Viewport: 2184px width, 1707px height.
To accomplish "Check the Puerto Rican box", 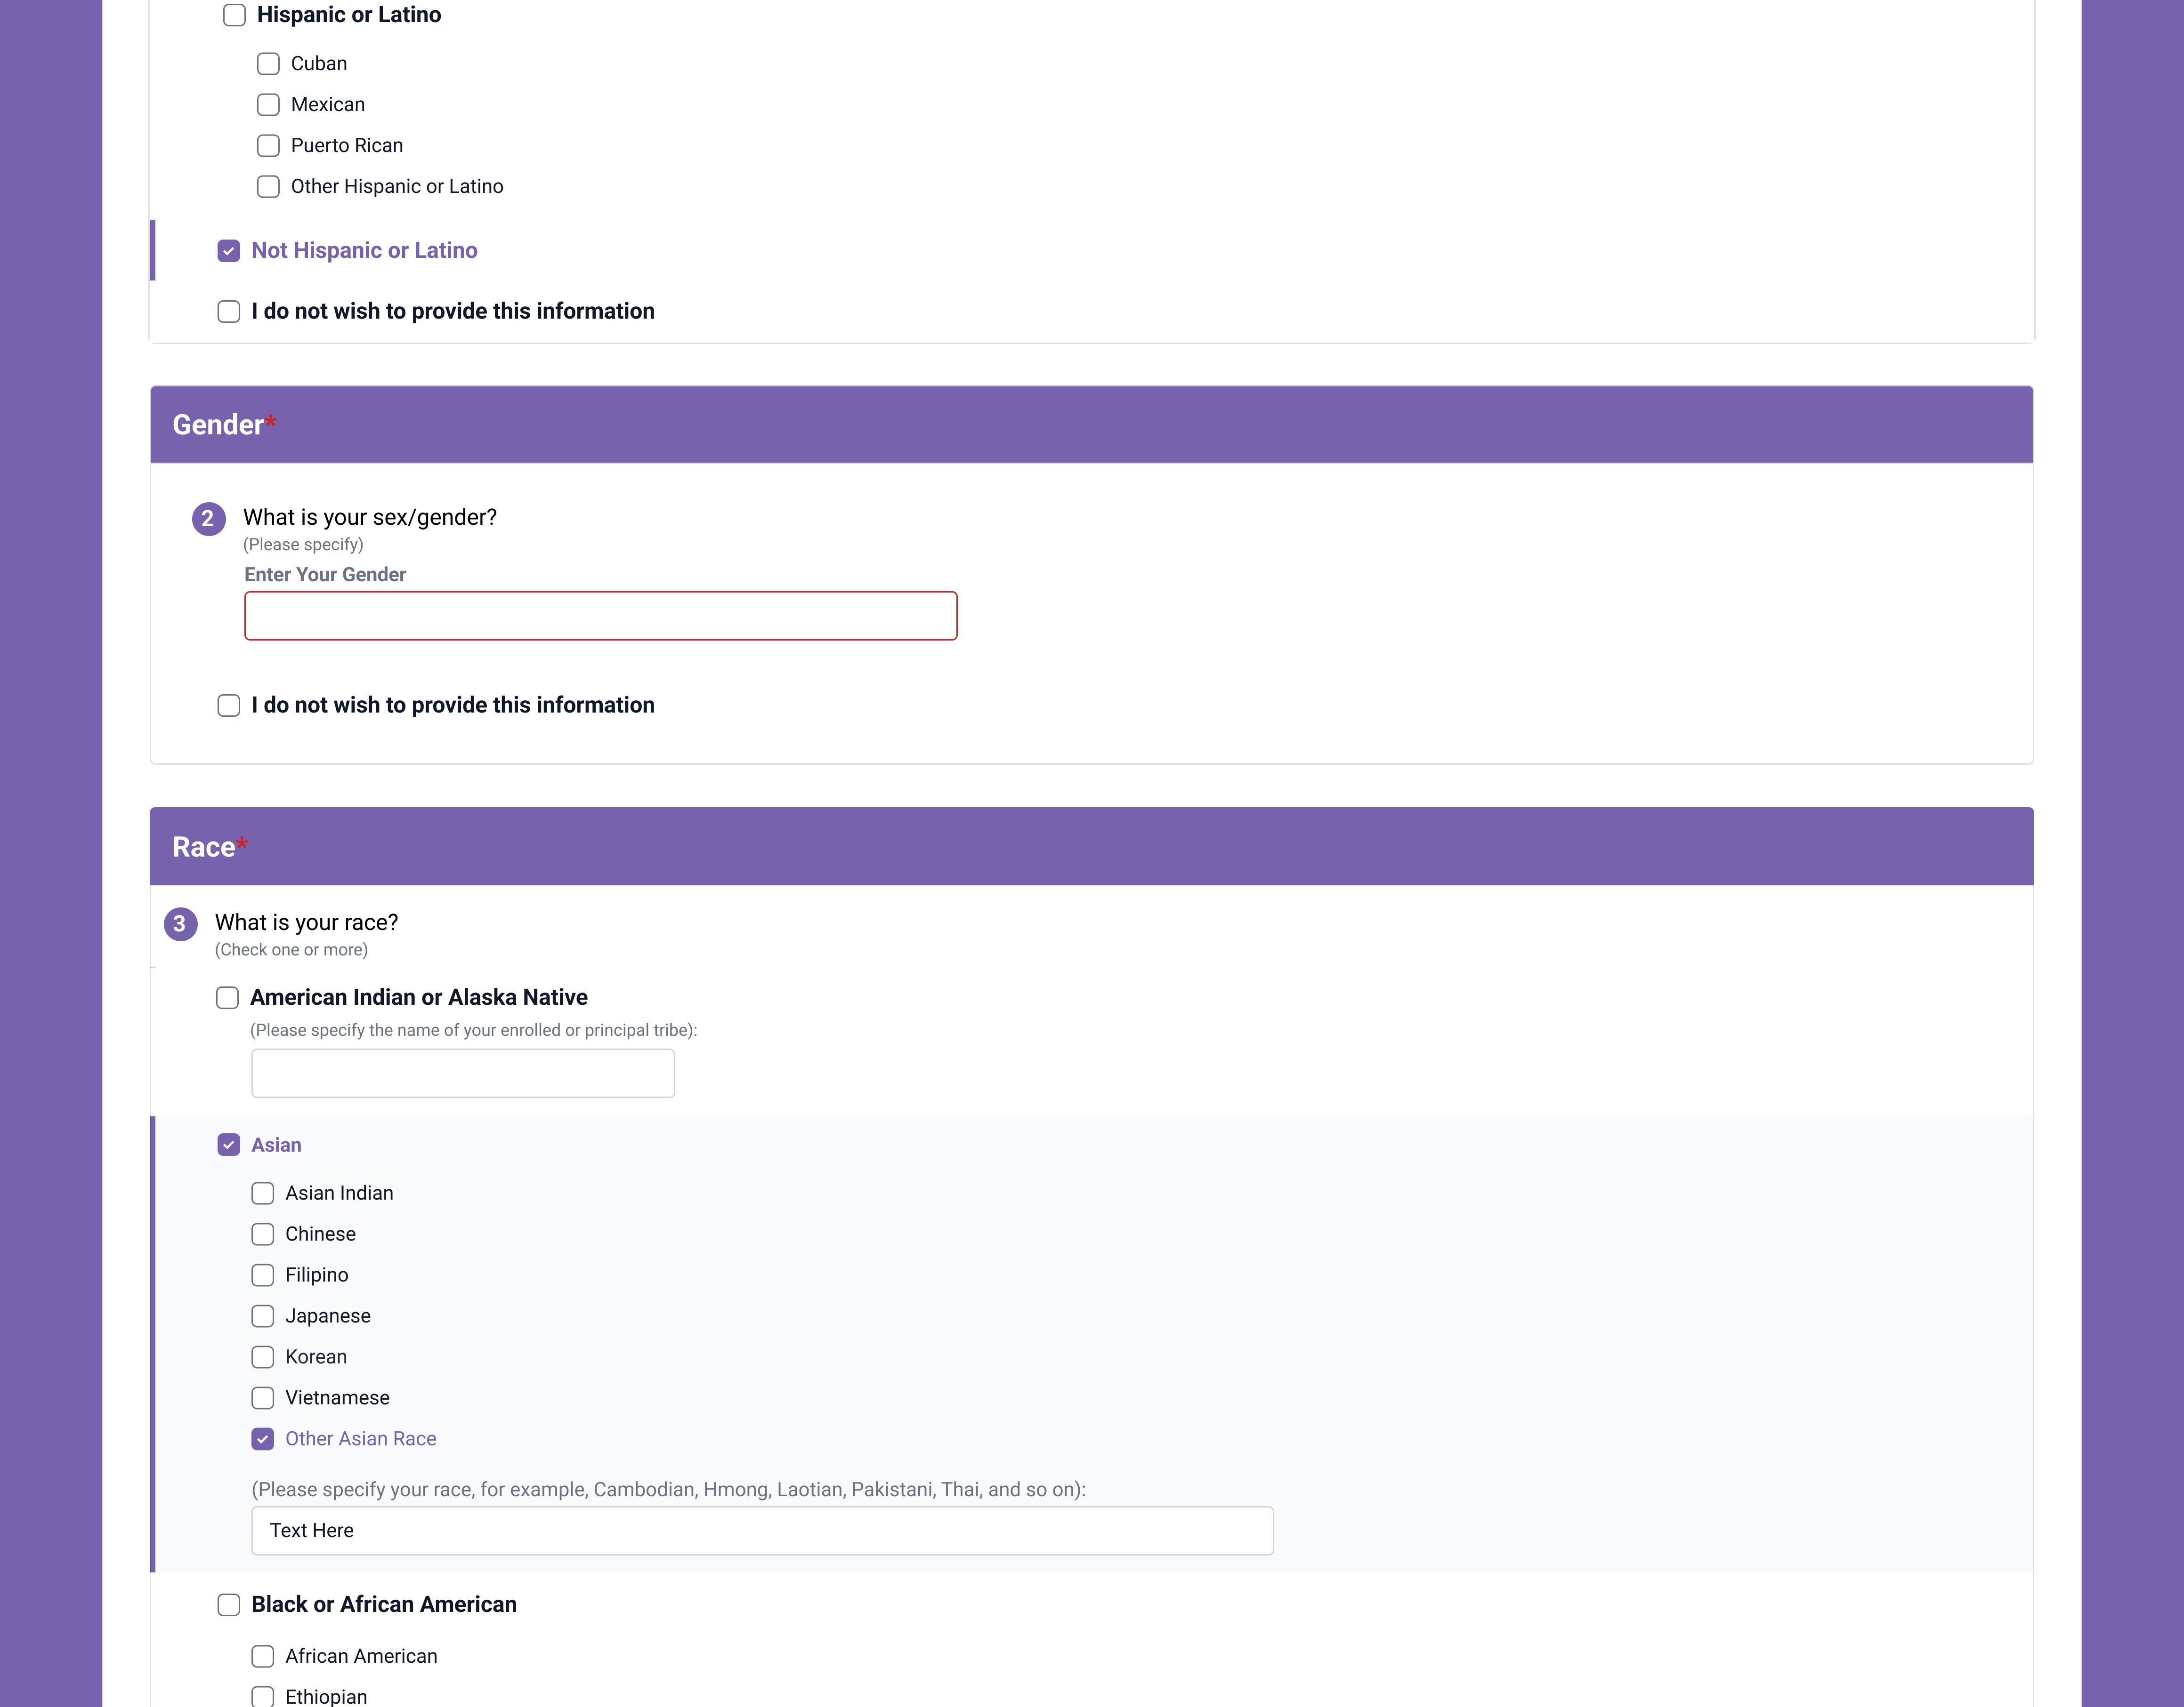I will click(268, 146).
